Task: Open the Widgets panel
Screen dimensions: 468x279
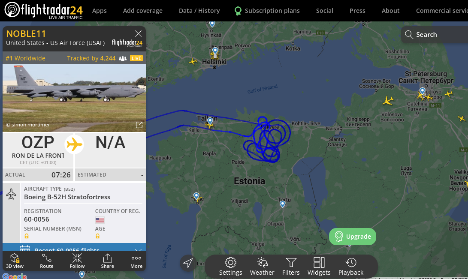Action: coord(319,267)
